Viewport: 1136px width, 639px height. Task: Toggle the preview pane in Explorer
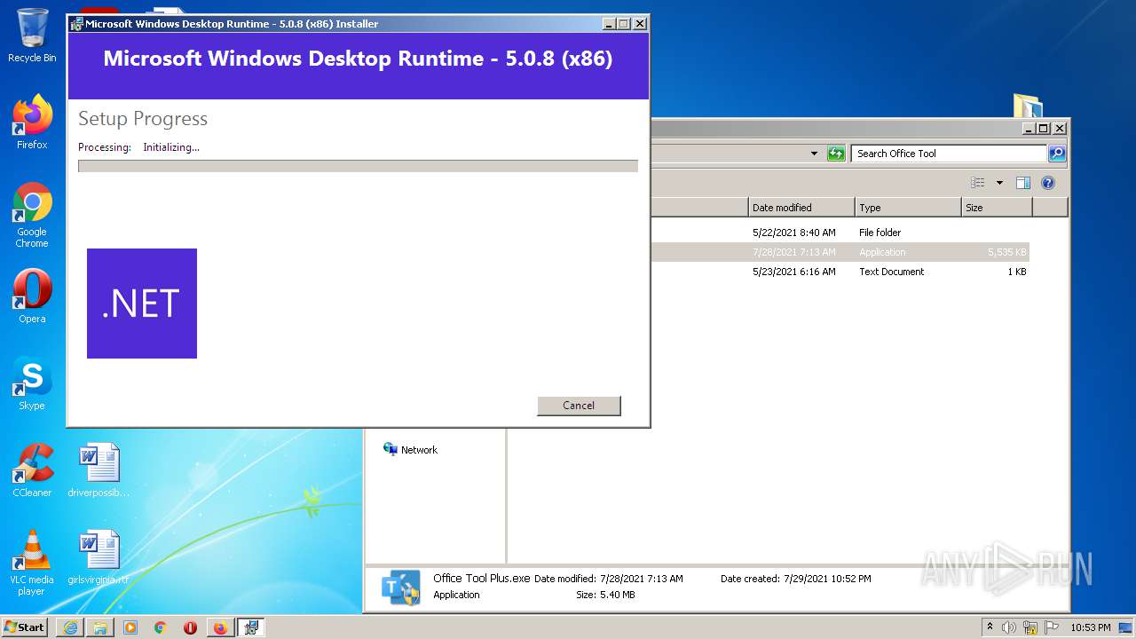pos(1023,183)
